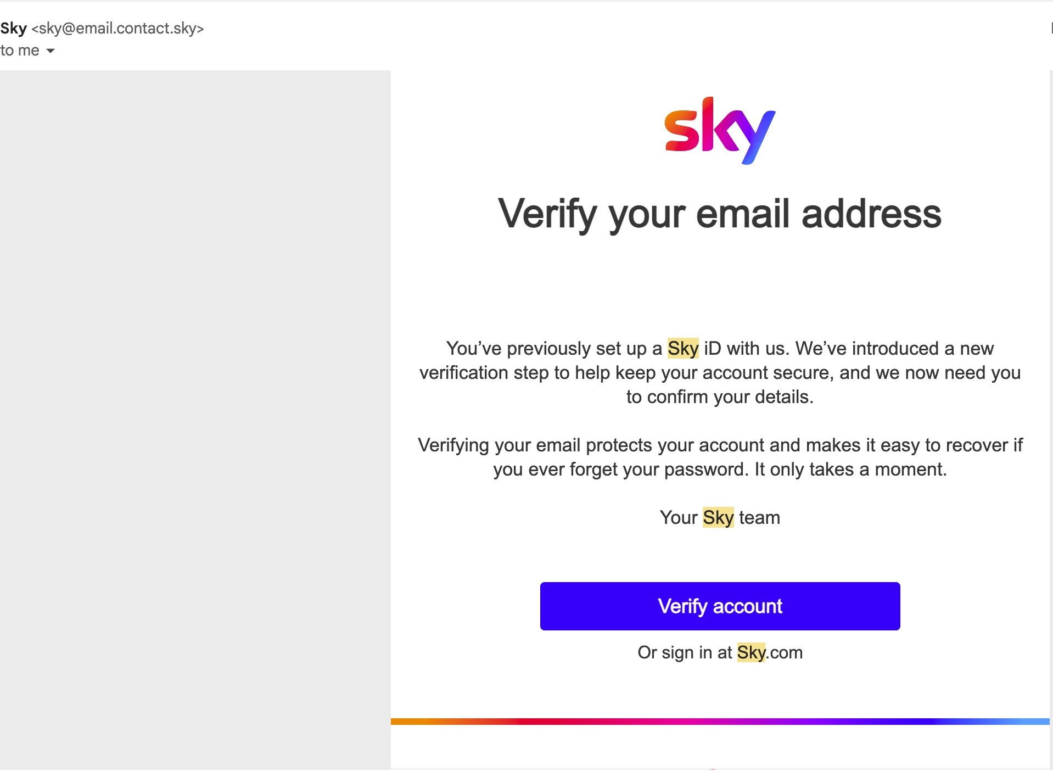Click the word "team" in the signature
Screen dimensions: 1053x771
click(759, 517)
